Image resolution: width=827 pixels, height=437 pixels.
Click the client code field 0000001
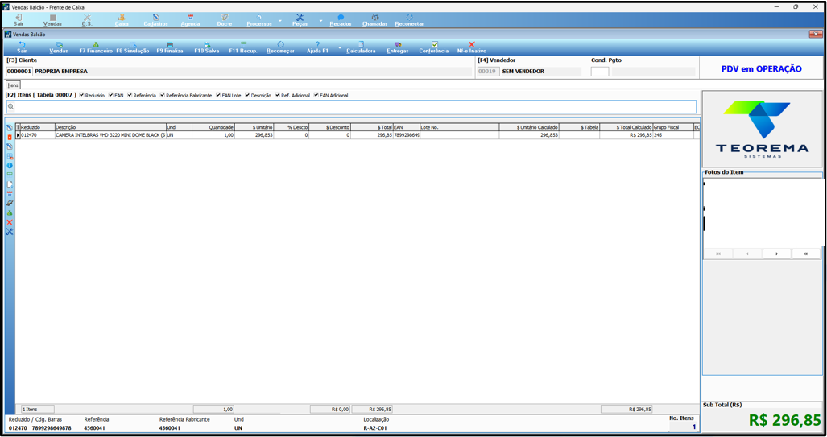[x=19, y=71]
